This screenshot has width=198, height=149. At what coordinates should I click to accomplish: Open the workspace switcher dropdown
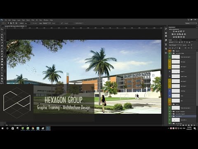(191, 23)
